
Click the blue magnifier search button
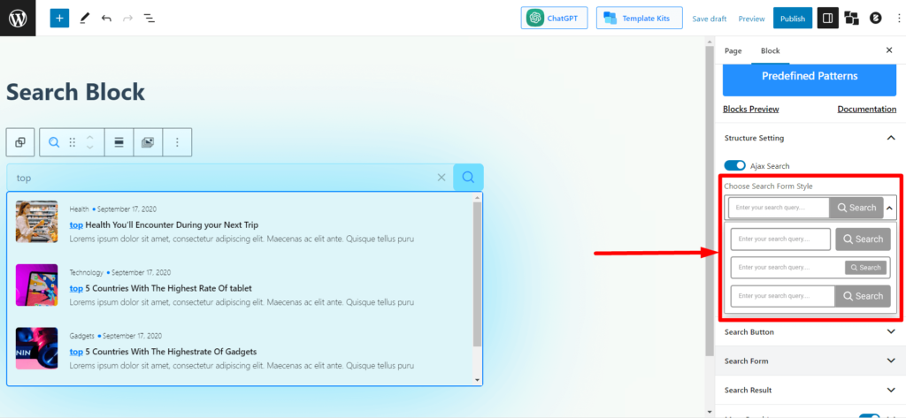pos(468,178)
